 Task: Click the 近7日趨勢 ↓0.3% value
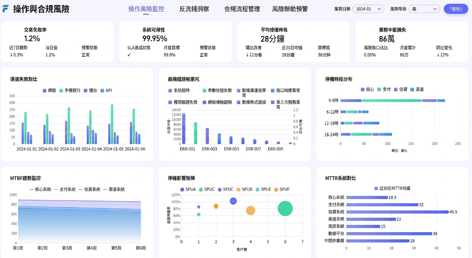pyautogui.click(x=16, y=55)
